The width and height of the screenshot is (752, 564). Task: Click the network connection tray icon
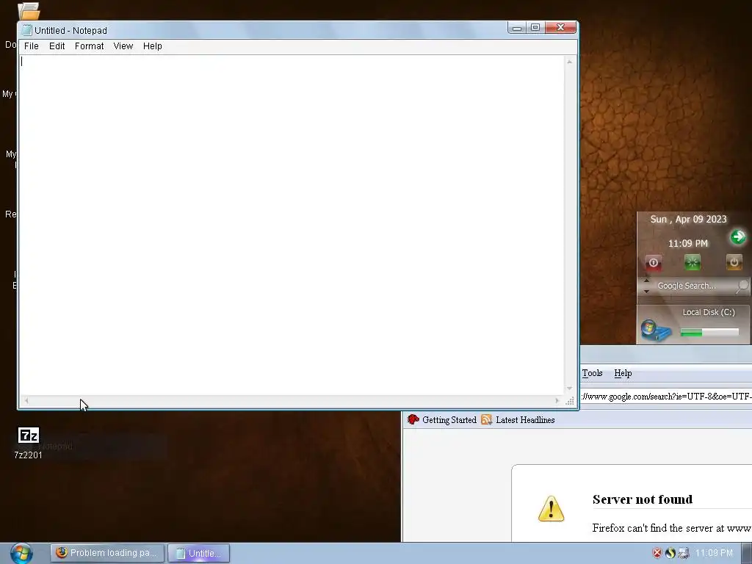684,553
